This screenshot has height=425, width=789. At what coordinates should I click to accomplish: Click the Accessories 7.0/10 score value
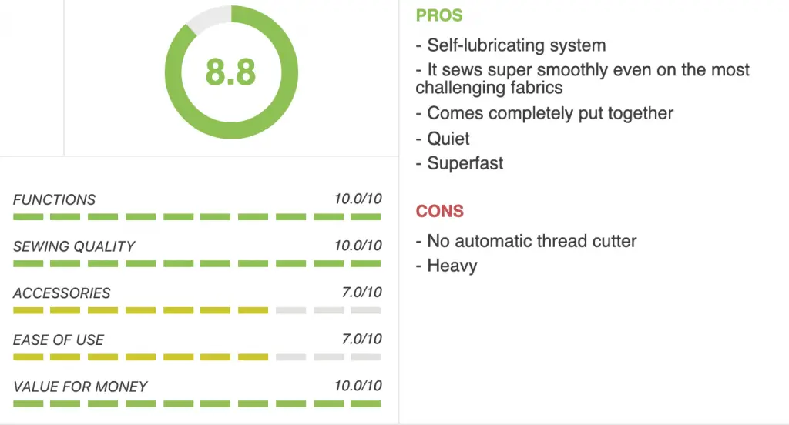[362, 293]
